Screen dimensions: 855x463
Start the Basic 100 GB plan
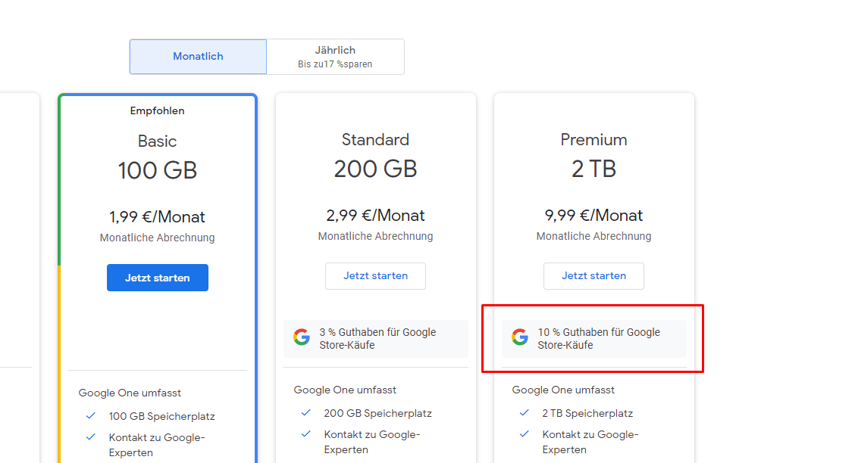[x=157, y=278]
